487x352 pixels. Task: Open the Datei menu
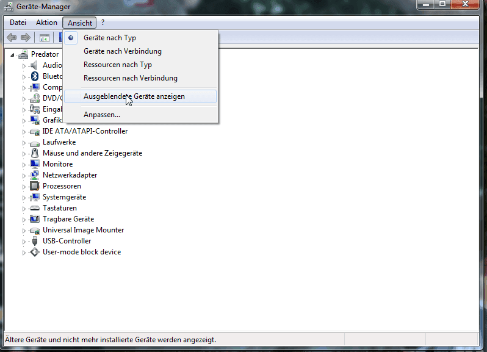[x=18, y=23]
